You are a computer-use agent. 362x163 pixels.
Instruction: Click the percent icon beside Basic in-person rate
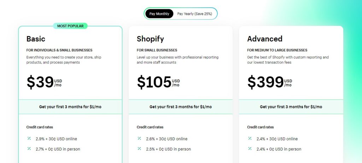coord(29,149)
